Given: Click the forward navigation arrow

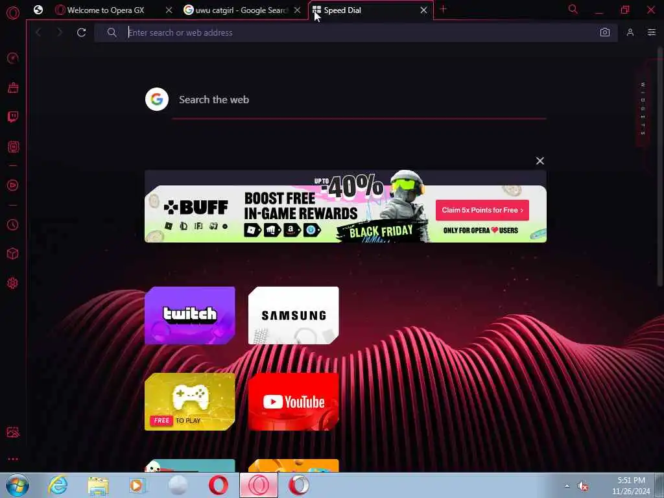Looking at the screenshot, I should (59, 32).
